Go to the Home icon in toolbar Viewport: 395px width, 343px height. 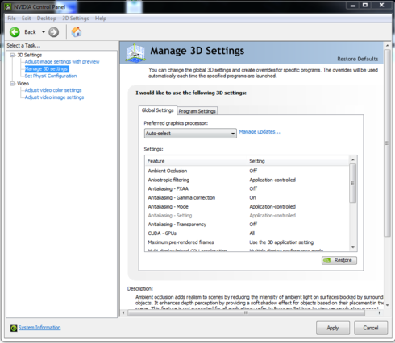[x=77, y=32]
